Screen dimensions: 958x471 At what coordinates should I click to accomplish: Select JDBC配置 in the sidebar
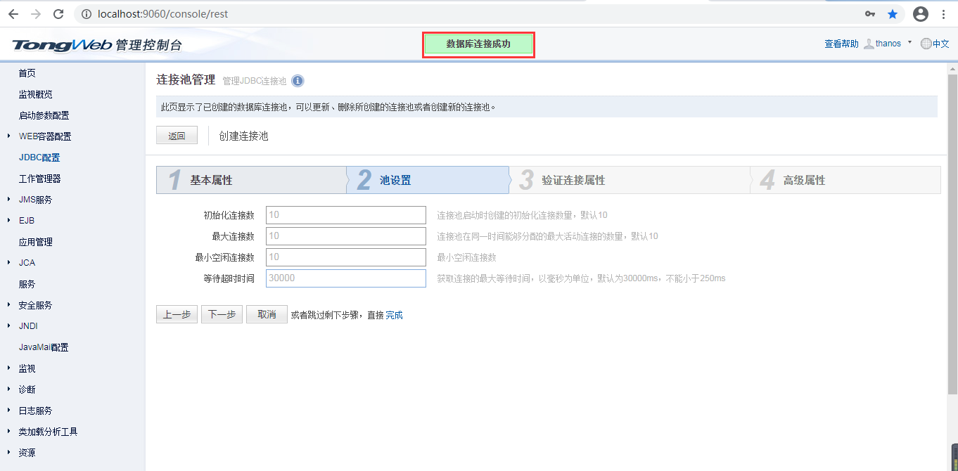[x=39, y=157]
